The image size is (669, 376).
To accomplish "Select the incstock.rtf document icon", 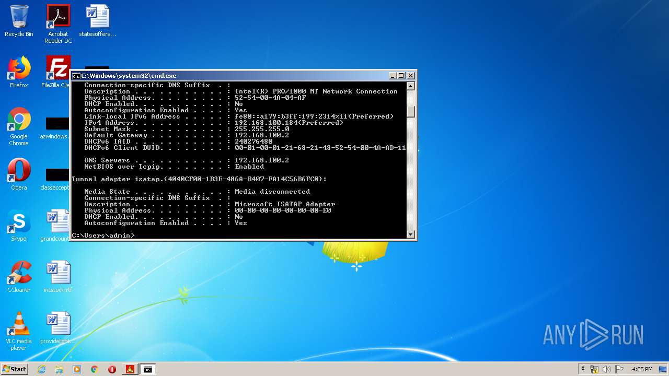I will coord(58,277).
